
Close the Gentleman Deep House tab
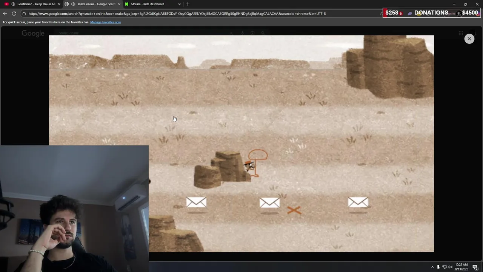pos(59,4)
